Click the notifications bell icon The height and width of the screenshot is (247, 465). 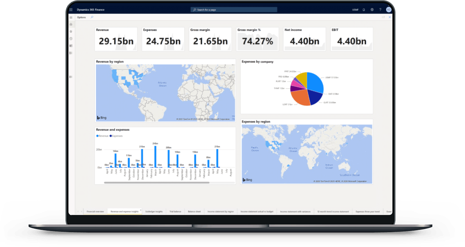tap(364, 10)
